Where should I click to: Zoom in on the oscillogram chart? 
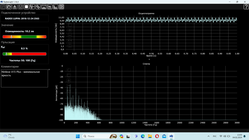[x=70, y=30]
